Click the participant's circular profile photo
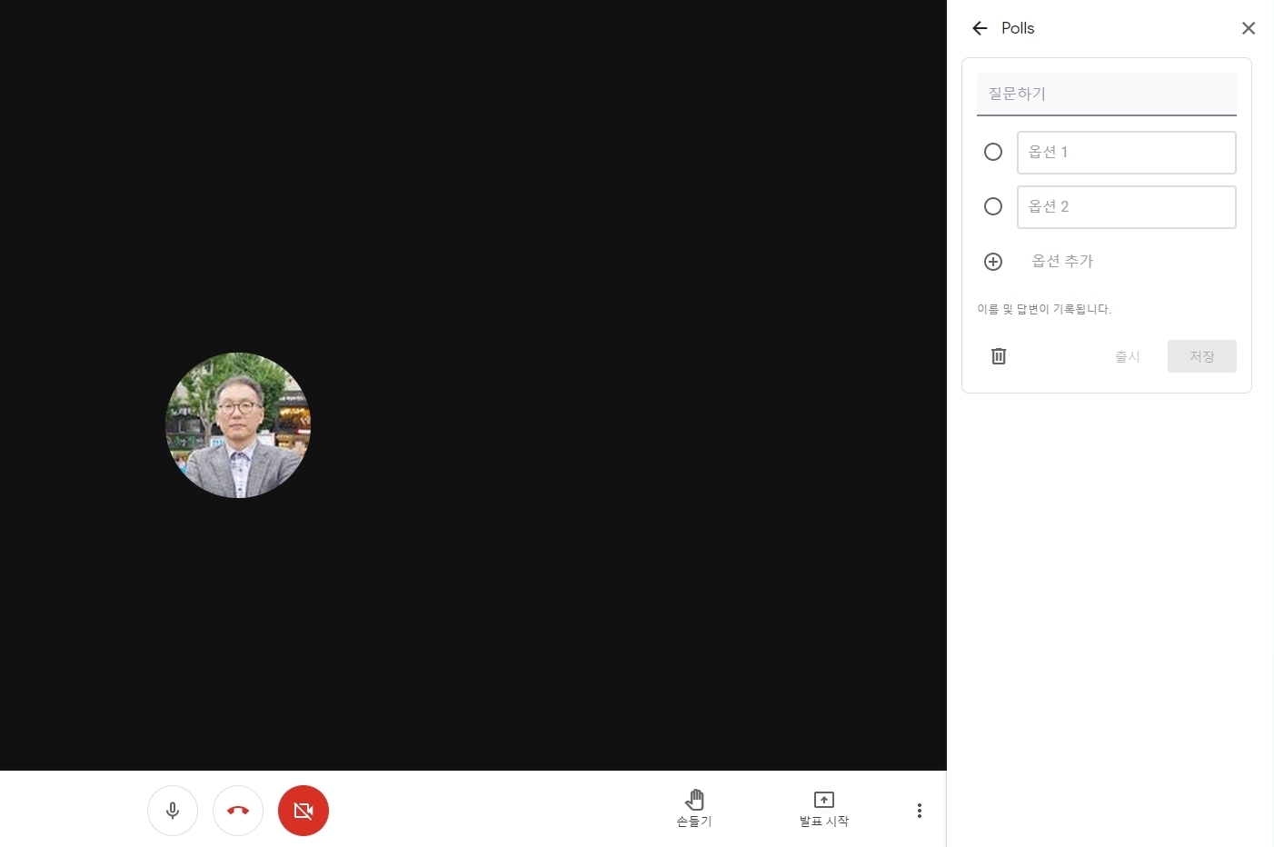This screenshot has width=1274, height=847. (x=238, y=425)
